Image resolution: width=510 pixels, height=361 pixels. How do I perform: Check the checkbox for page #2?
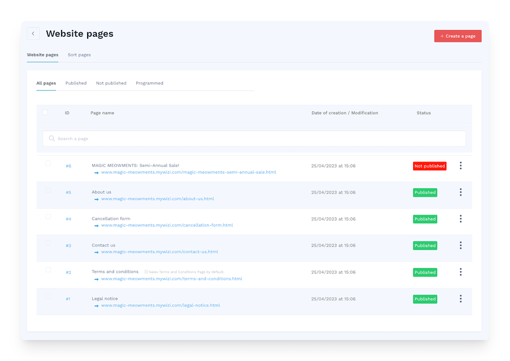coord(48,269)
